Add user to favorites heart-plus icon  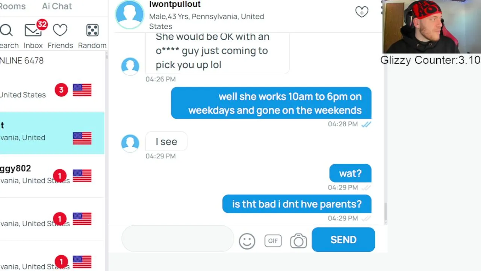pos(362,12)
